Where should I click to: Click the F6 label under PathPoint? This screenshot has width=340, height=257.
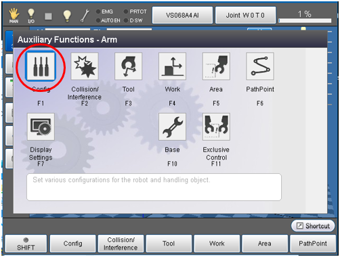click(260, 103)
